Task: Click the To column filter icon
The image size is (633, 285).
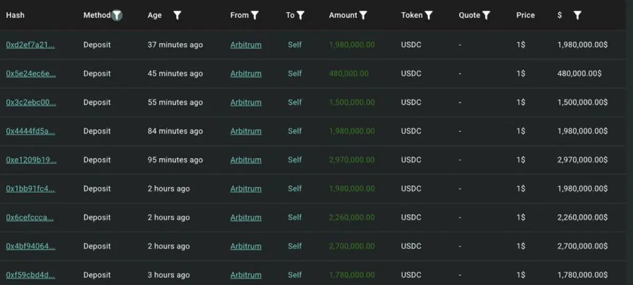Action: (301, 15)
